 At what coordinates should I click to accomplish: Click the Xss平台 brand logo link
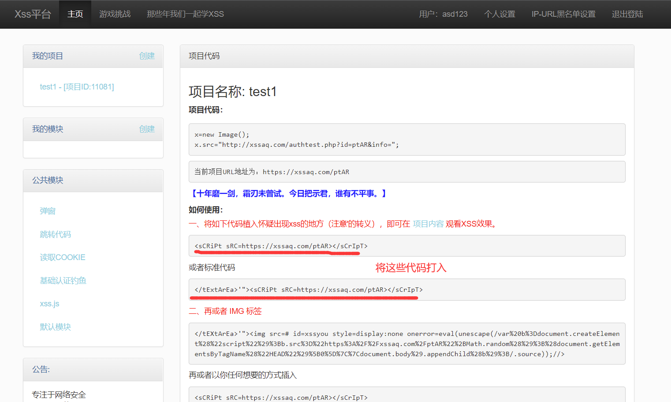click(33, 14)
